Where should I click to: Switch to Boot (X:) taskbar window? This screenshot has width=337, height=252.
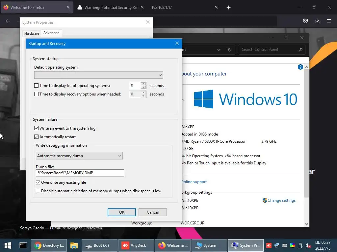click(99, 245)
